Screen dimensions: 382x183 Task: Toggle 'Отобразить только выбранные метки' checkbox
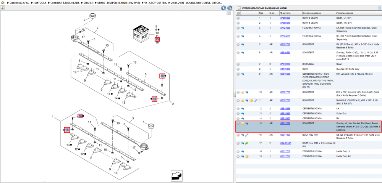click(x=239, y=8)
